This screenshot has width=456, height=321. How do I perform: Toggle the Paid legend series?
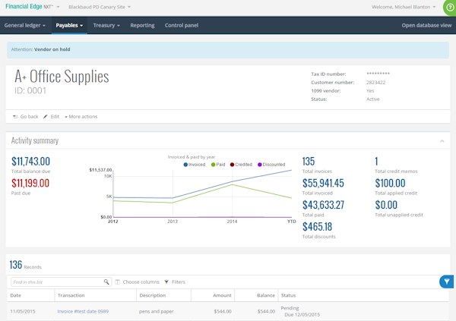218,165
